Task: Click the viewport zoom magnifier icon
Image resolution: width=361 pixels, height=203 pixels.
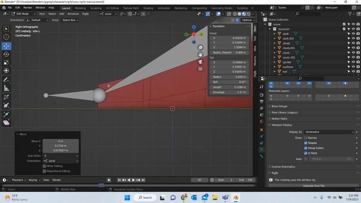Action: click(x=201, y=47)
